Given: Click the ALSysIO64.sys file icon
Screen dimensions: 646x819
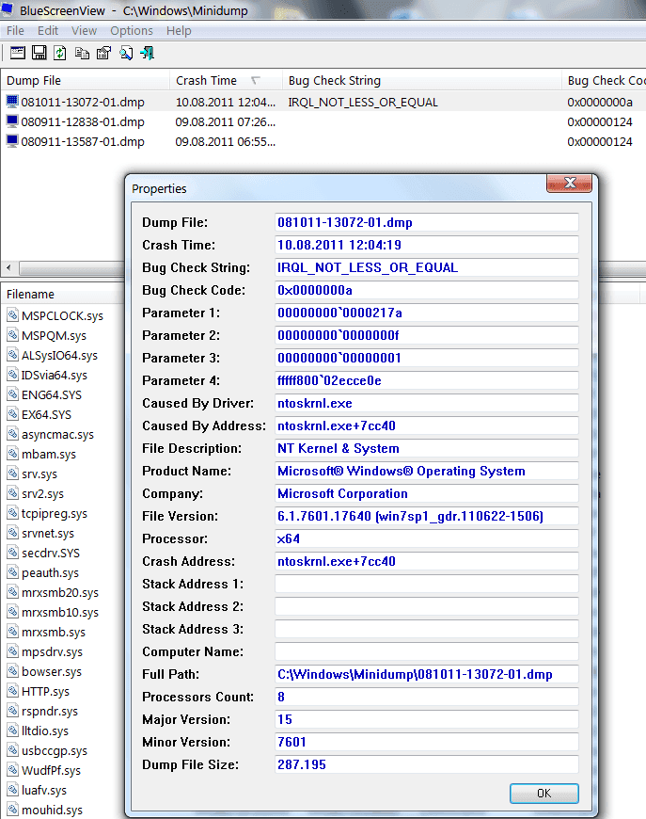Looking at the screenshot, I should (x=12, y=355).
